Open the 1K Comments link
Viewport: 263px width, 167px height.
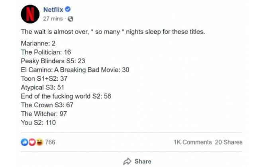193,142
